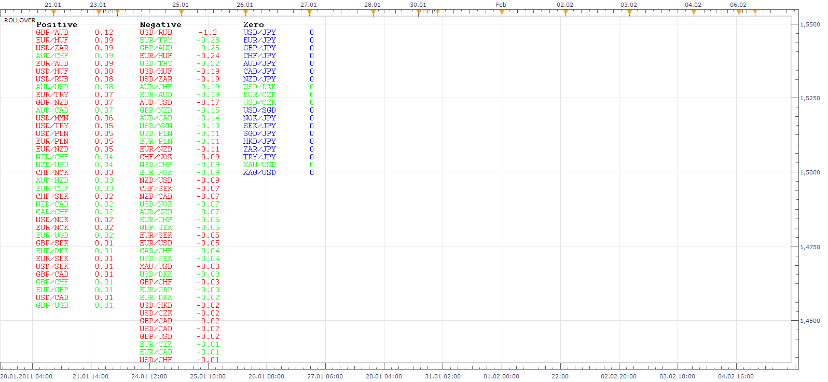This screenshot has height=382, width=828.
Task: Select the -0.22 value beside USD/TRY
Action: 208,63
